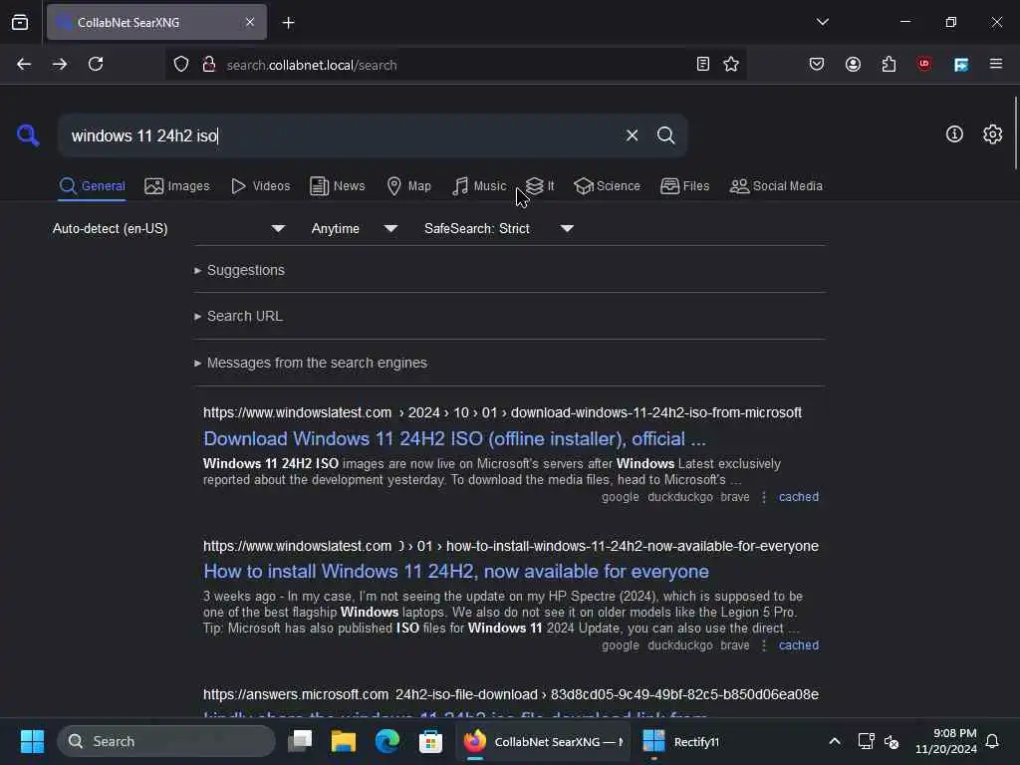Open the Anytime time range dropdown
1020x765 pixels.
pos(355,229)
